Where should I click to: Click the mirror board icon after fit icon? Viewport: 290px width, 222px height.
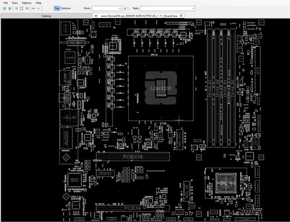(27, 8)
